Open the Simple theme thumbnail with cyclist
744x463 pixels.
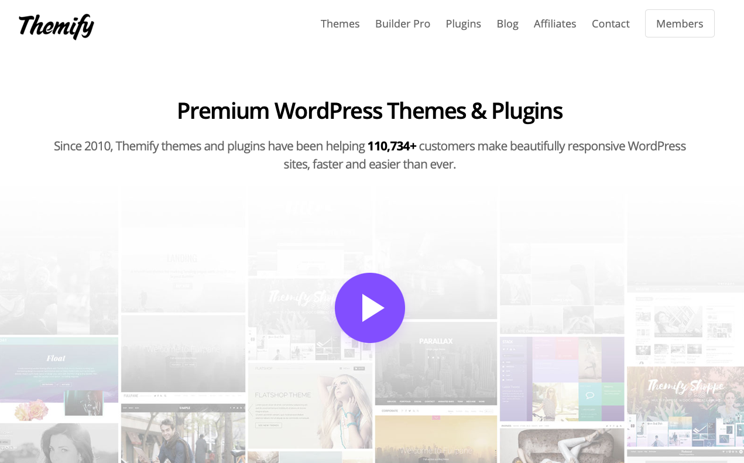[183, 433]
